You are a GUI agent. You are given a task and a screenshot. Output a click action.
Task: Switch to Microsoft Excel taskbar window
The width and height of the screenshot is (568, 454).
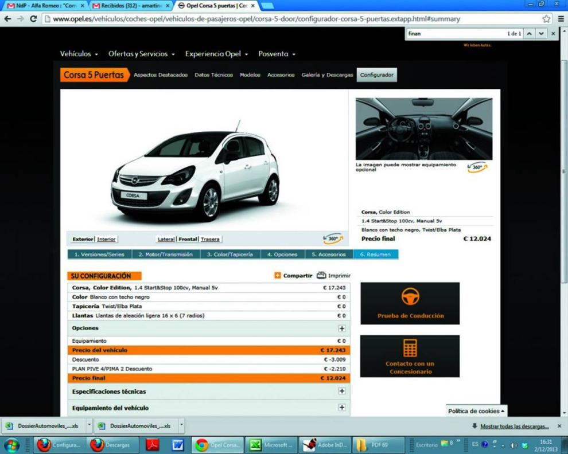(271, 445)
